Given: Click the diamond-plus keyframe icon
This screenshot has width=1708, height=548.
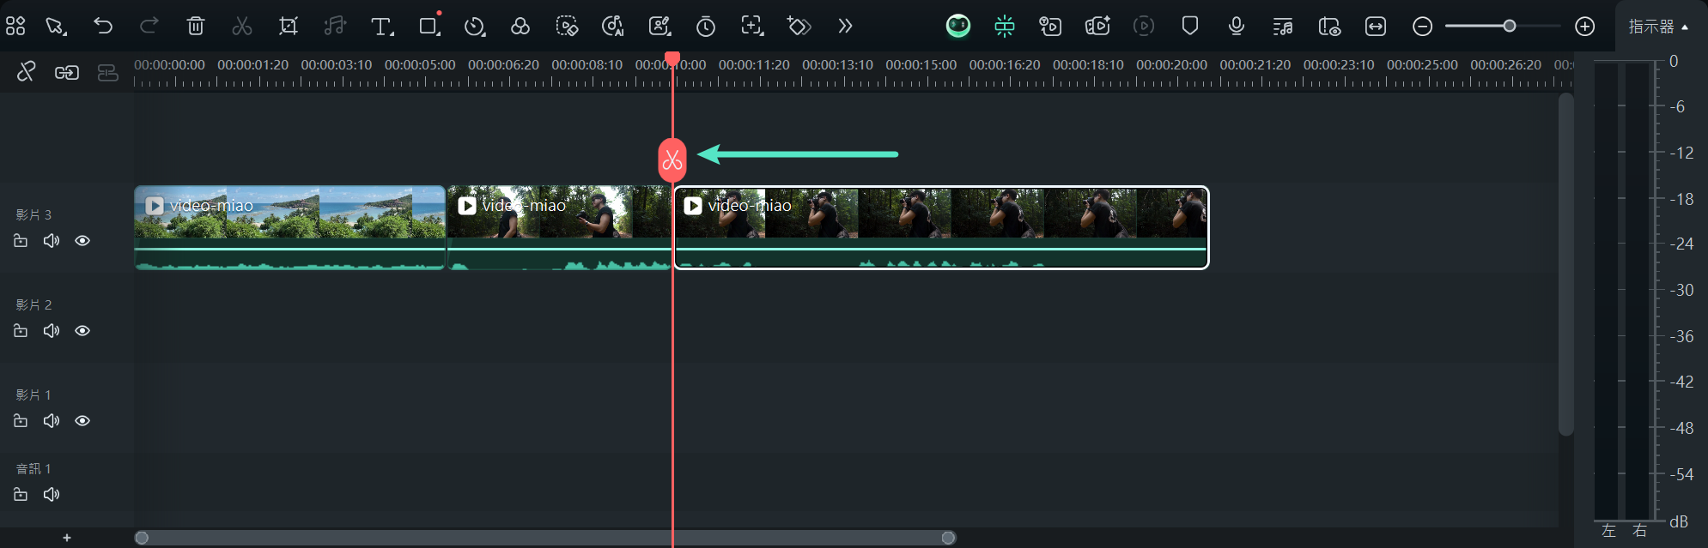Looking at the screenshot, I should pyautogui.click(x=799, y=26).
